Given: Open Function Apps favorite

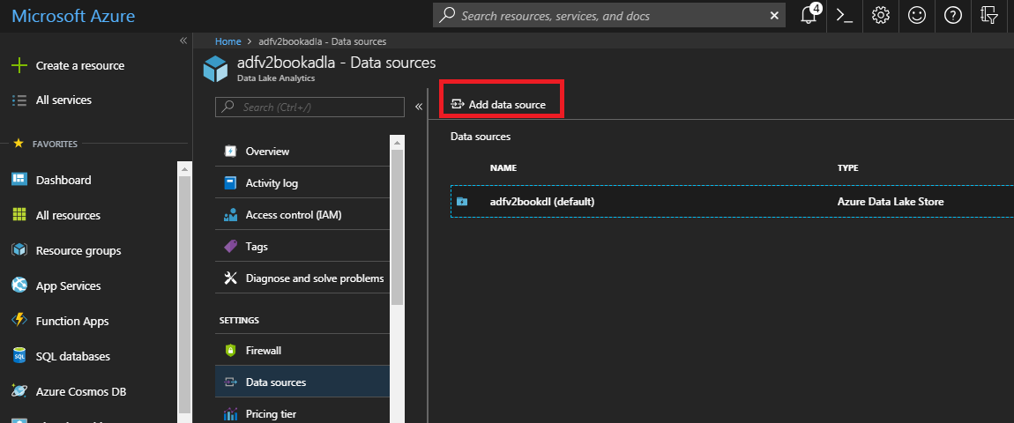Looking at the screenshot, I should pos(72,321).
